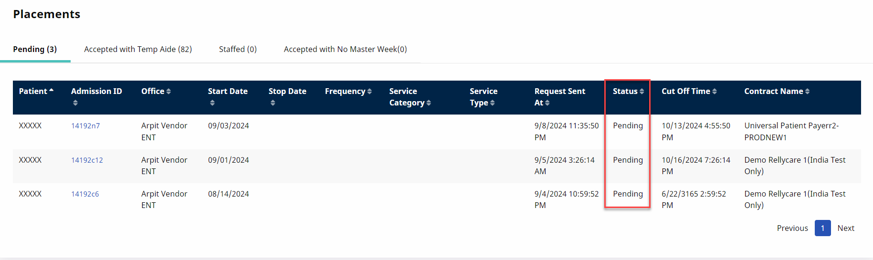Sort by Frequency column arrows
Viewport: 873px width, 260px height.
[369, 92]
